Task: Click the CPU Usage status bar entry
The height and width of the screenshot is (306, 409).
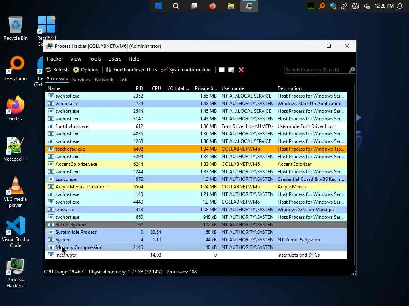Action: [x=64, y=272]
